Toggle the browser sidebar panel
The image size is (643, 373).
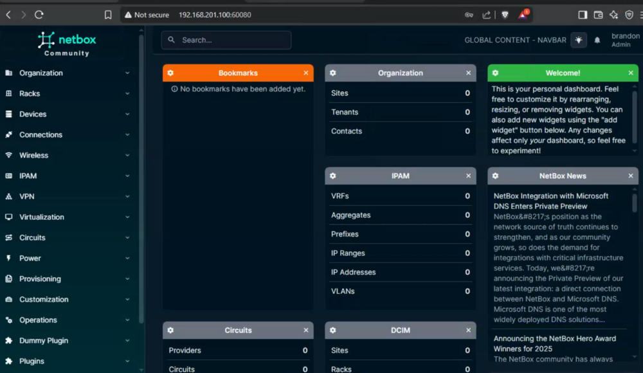pos(583,15)
